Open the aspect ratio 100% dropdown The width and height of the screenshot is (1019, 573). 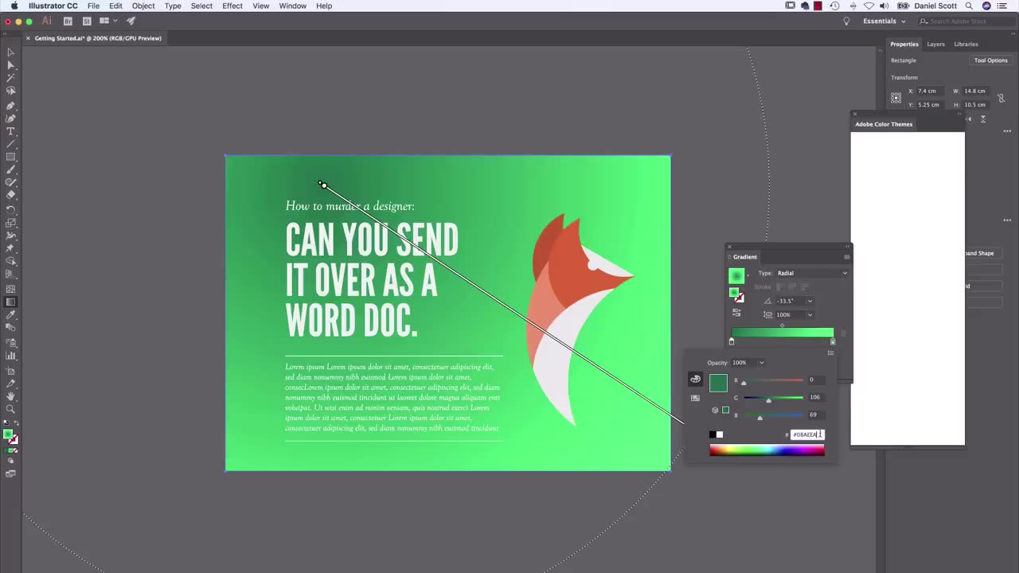coord(810,314)
